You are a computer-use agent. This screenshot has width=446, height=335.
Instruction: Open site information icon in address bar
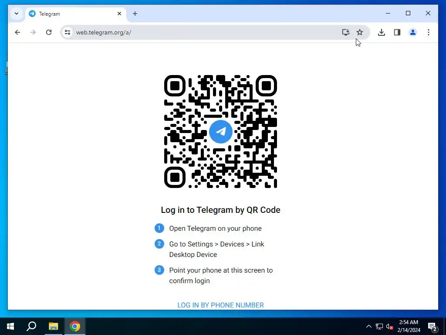point(68,32)
